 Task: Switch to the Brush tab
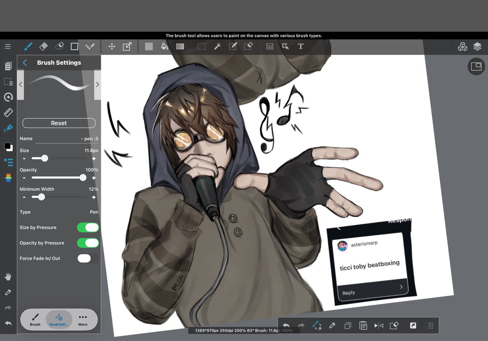coord(35,319)
